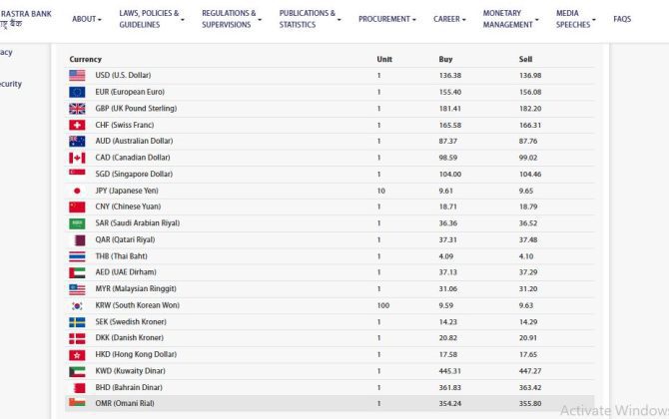Open the Publications & Statistics menu
This screenshot has height=419, width=669.
pyautogui.click(x=309, y=19)
